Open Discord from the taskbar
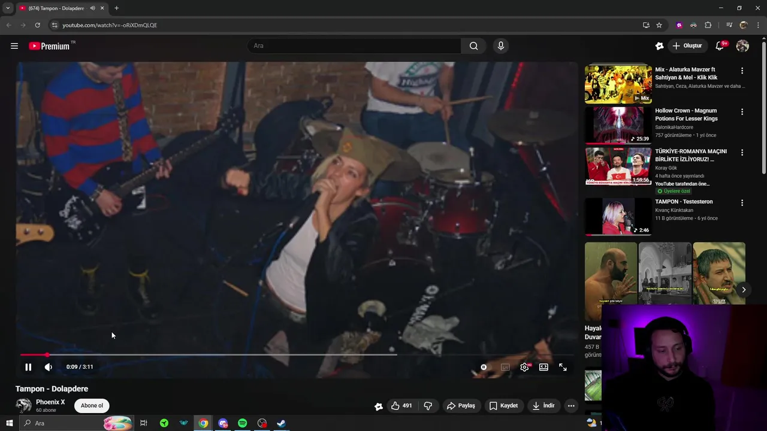 point(223,423)
